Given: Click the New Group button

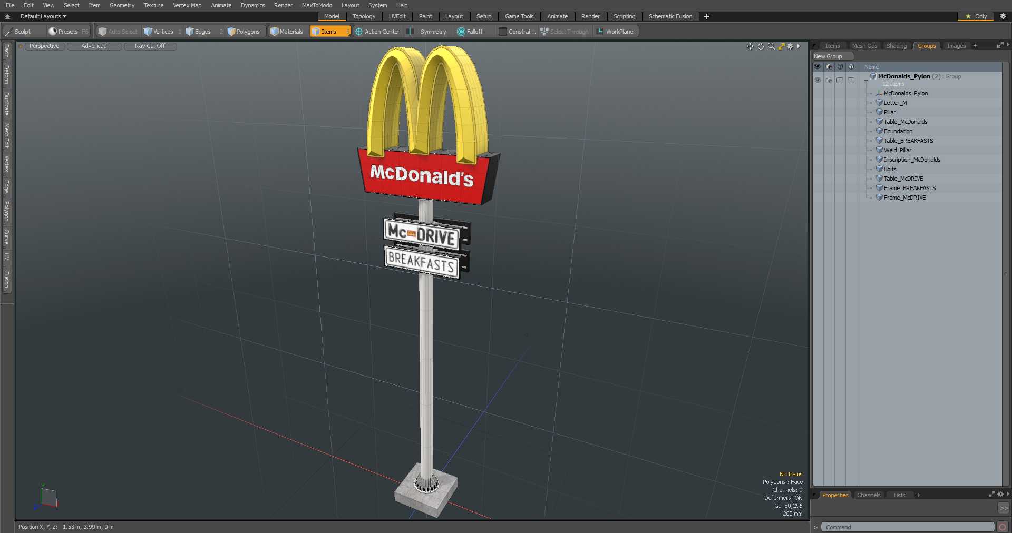Looking at the screenshot, I should pos(833,56).
